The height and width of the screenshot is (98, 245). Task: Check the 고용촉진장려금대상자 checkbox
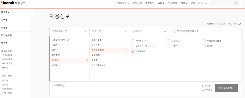pyautogui.click(x=133, y=46)
